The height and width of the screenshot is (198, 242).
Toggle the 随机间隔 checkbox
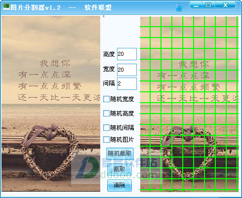pyautogui.click(x=106, y=127)
